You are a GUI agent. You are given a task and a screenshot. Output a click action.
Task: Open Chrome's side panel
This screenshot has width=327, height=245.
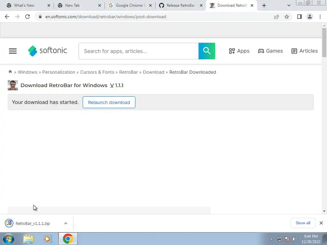300,17
